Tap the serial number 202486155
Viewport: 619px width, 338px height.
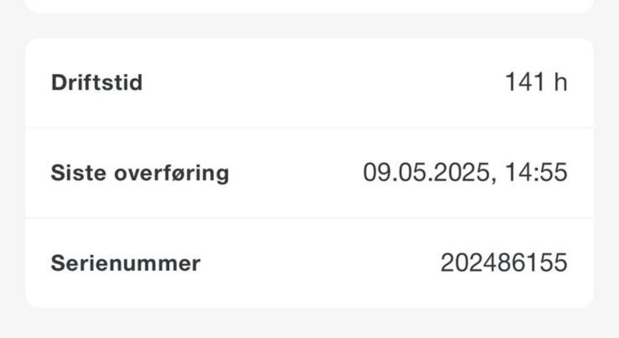coord(504,263)
